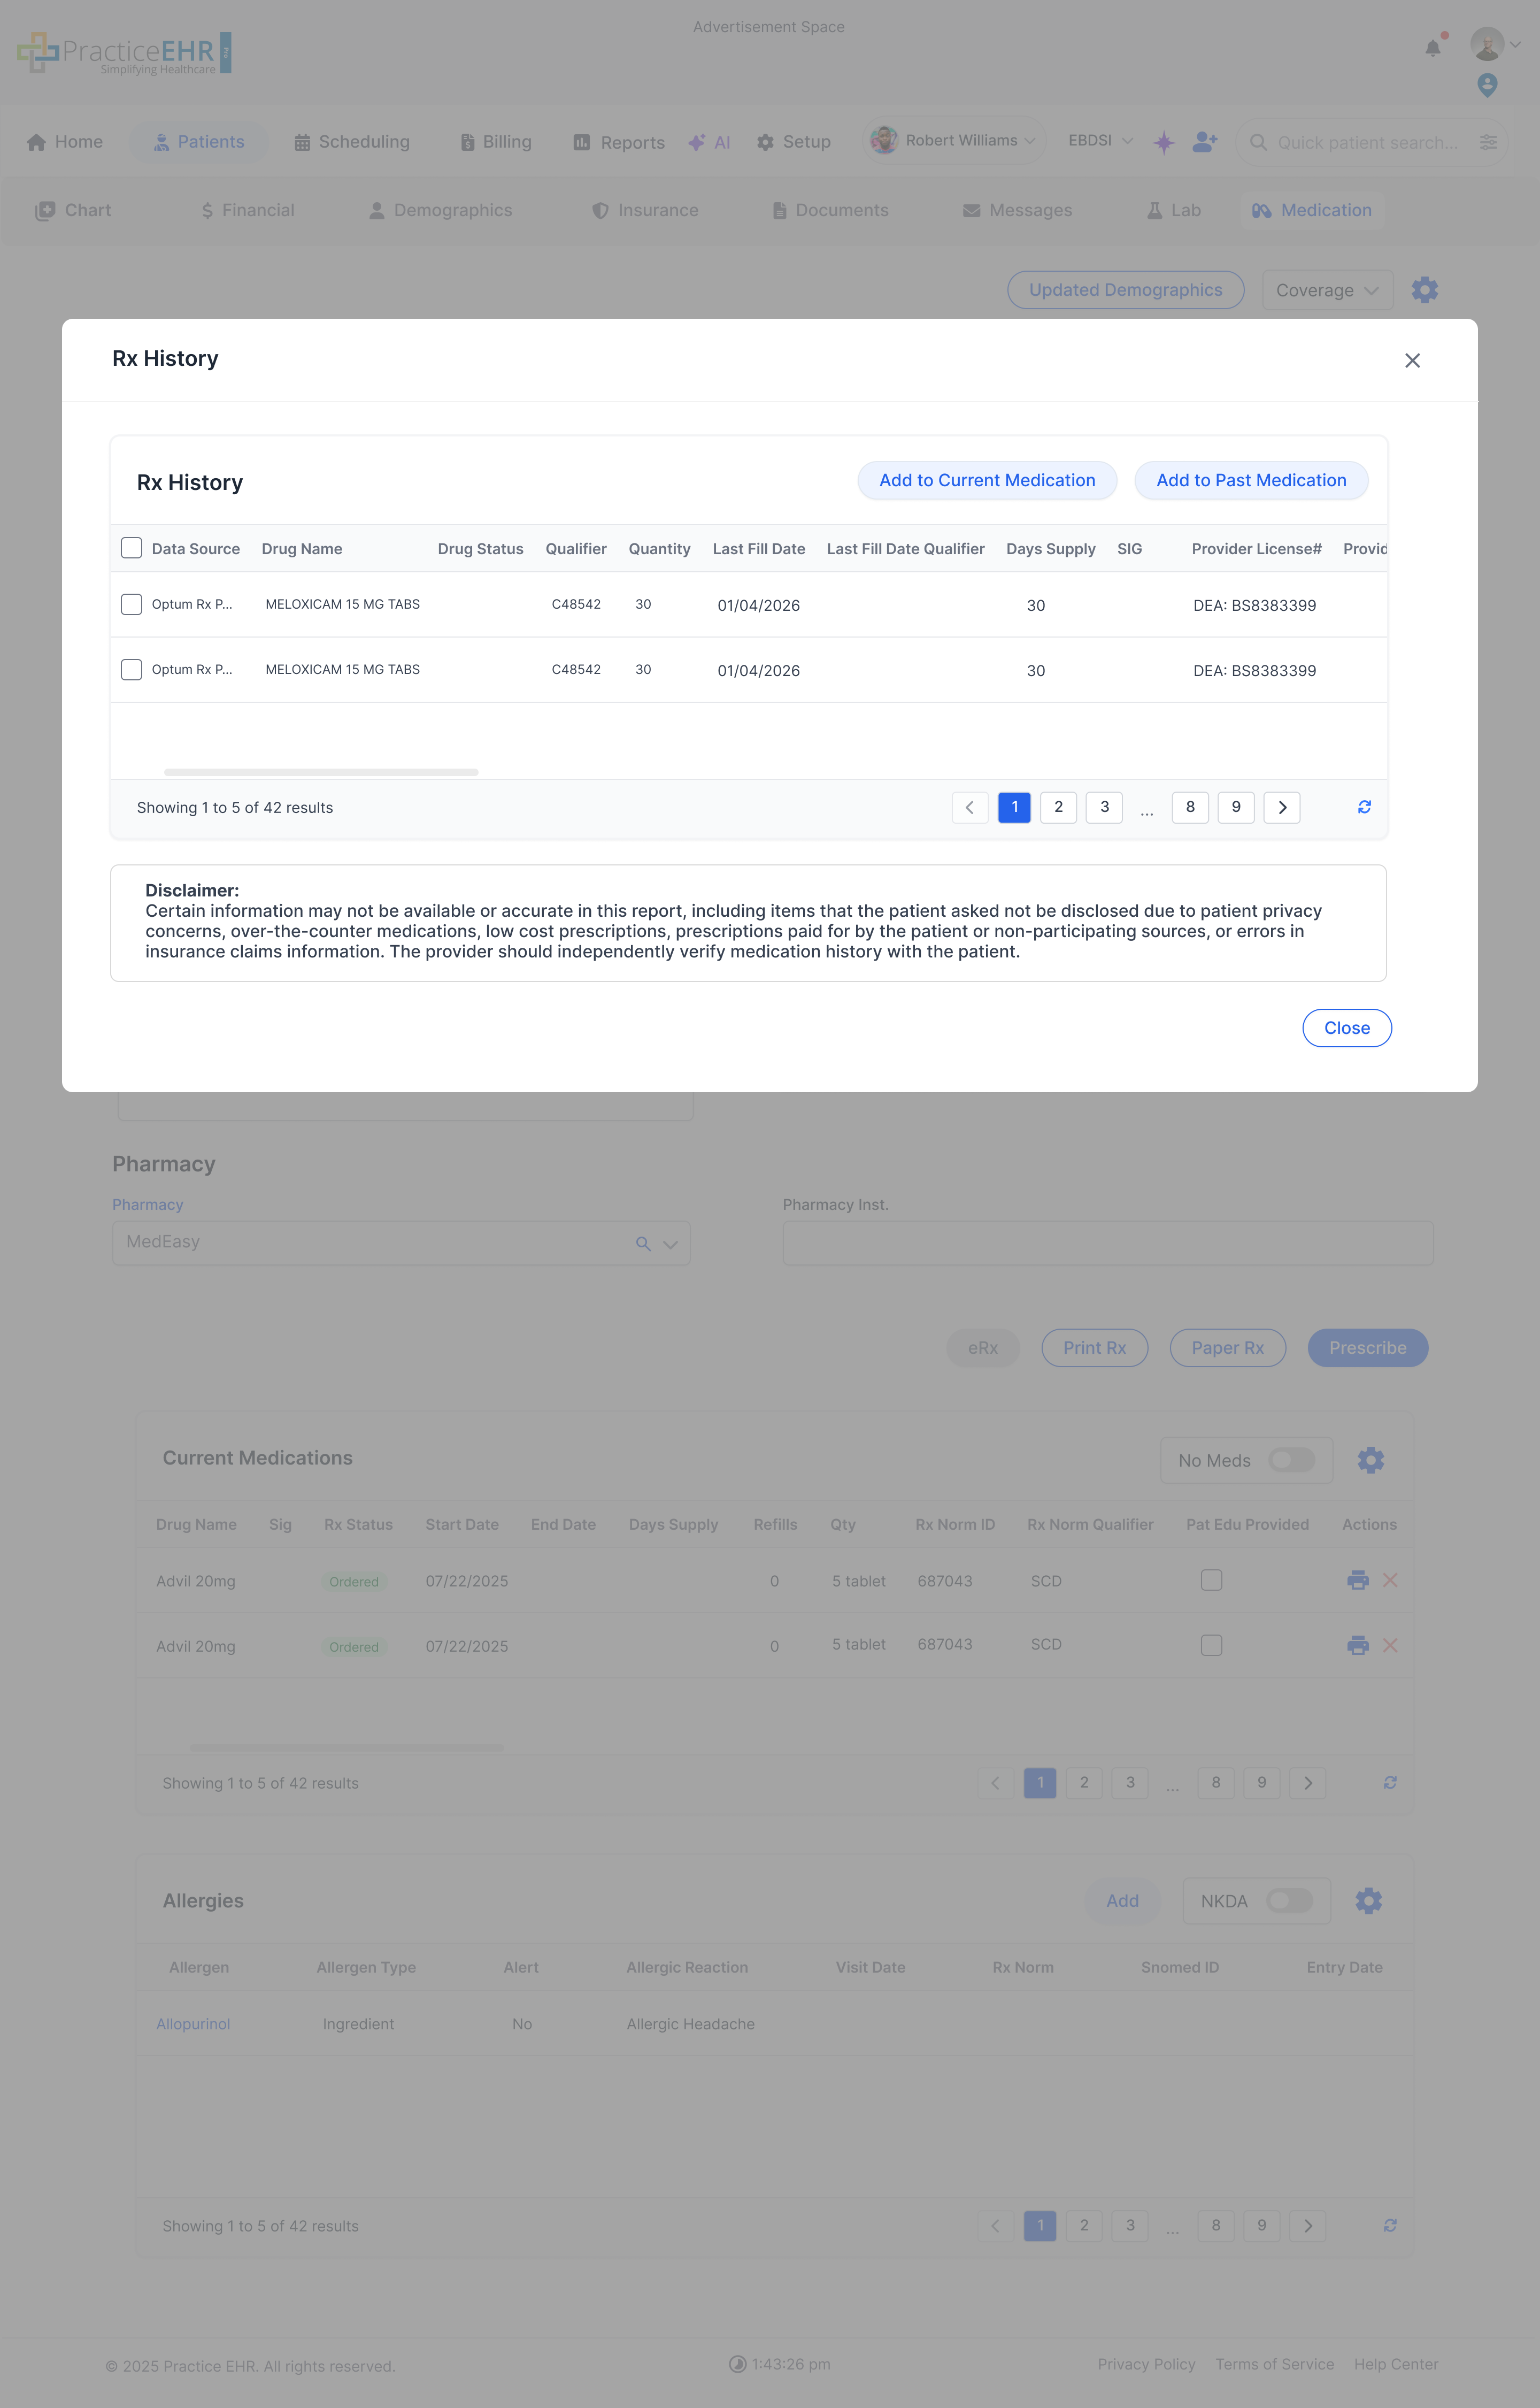Click the print icon for Advil 20mg

[x=1357, y=1580]
